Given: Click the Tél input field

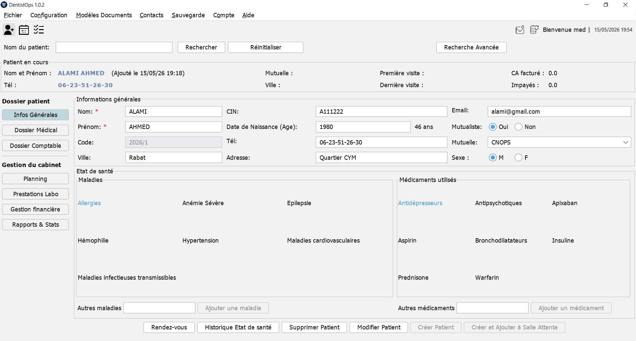Looking at the screenshot, I should [381, 142].
